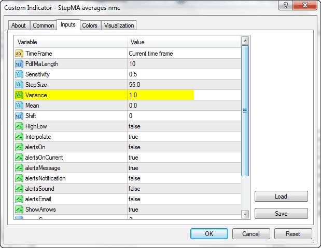321x248 pixels.
Task: Select the Shift value 0
Action: pyautogui.click(x=131, y=116)
